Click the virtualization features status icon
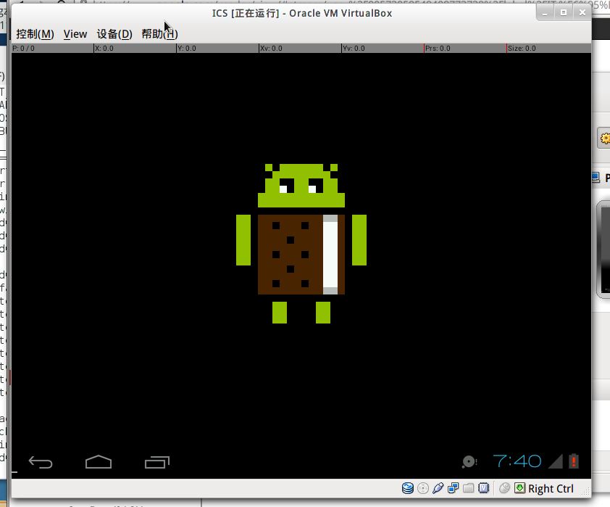The height and width of the screenshot is (507, 610). [x=483, y=488]
